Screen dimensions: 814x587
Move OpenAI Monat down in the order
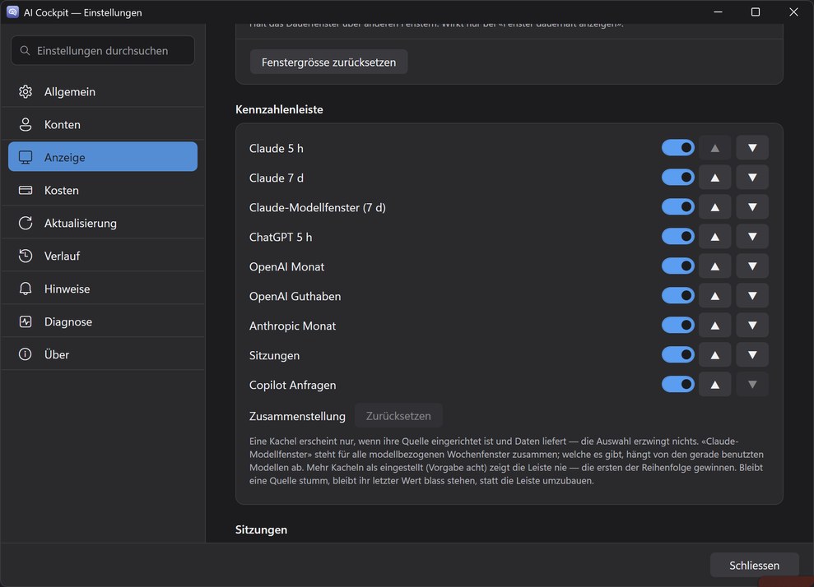(x=752, y=266)
